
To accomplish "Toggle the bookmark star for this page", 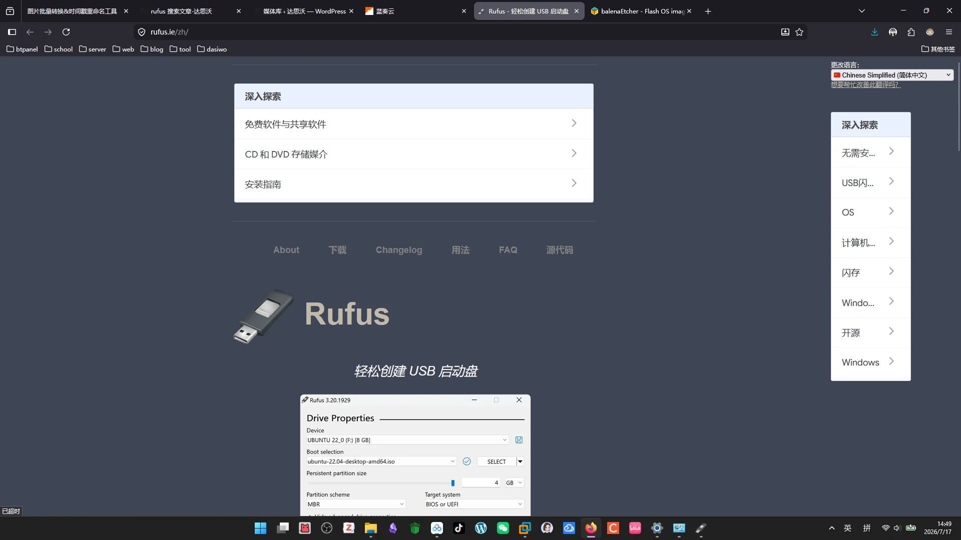I will (799, 32).
